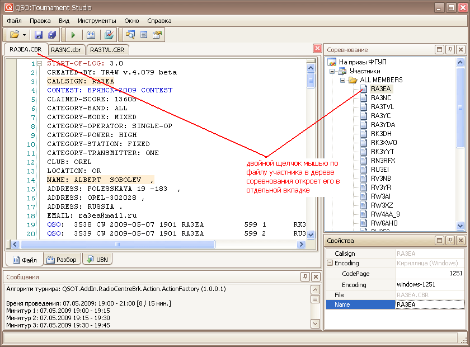This screenshot has height=347, width=470.
Task: Collapse the ALL MEMBERS folder node
Action: (342, 80)
